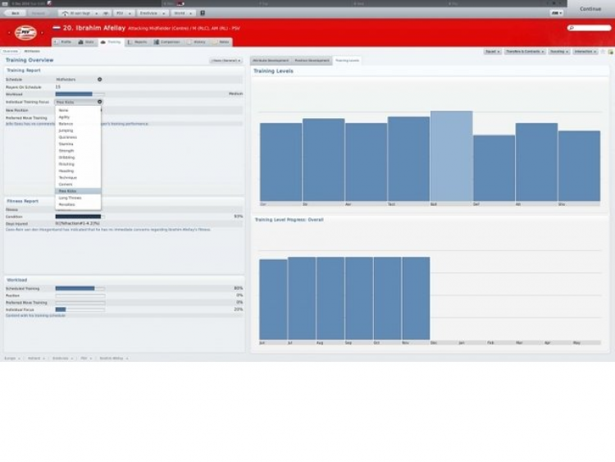Open the Scouting dropdown button
The height and width of the screenshot is (462, 615).
[559, 52]
